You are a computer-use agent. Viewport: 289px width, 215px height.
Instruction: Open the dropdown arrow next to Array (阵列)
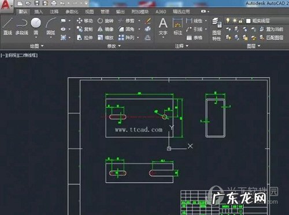(x=138, y=37)
